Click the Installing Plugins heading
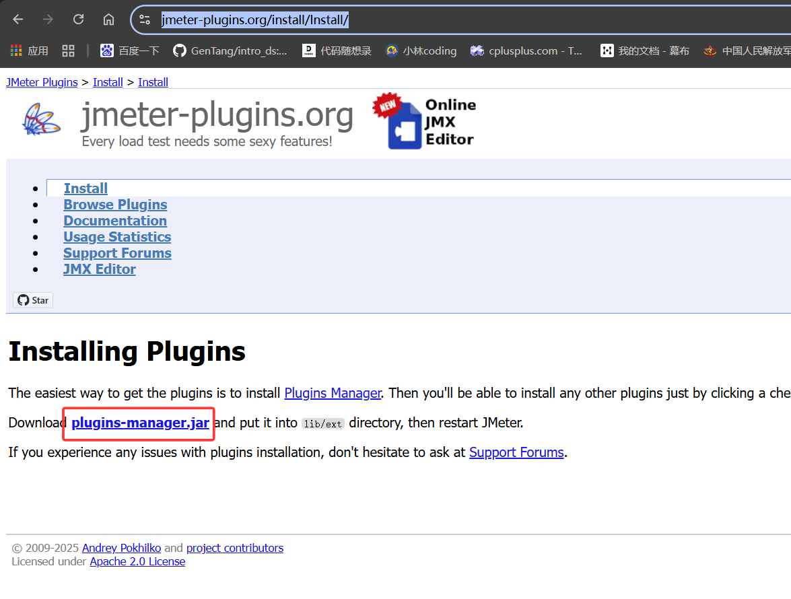This screenshot has width=791, height=599. click(127, 351)
